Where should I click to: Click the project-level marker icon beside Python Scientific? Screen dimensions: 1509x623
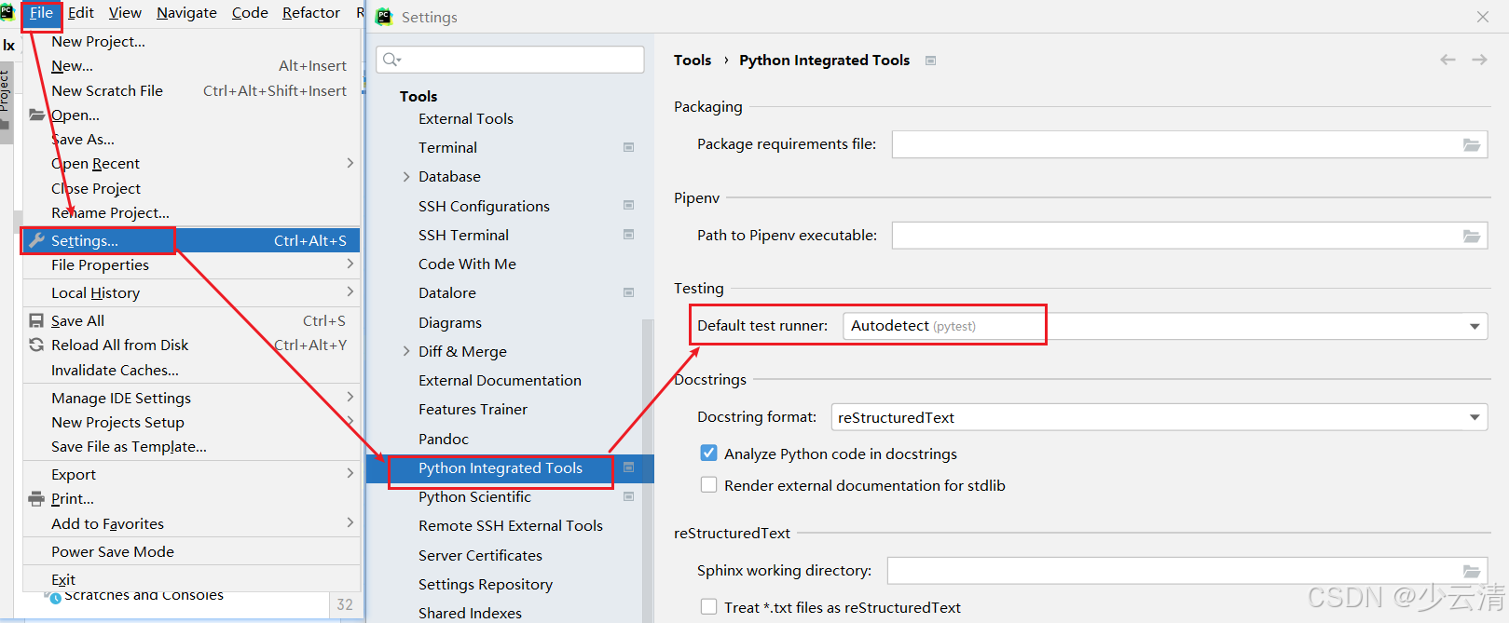[628, 496]
